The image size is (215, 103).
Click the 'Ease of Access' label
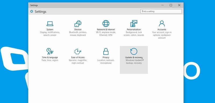(x=78, y=57)
